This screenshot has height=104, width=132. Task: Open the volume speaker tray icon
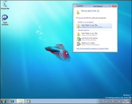(119, 102)
